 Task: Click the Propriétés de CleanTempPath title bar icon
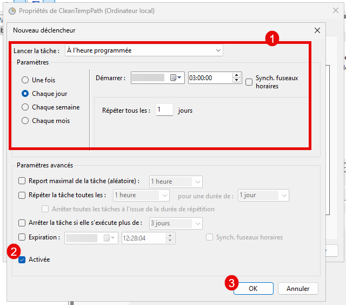(11, 10)
